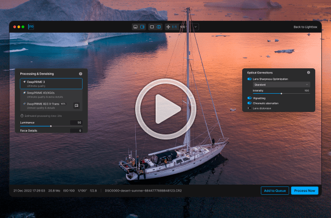Click the 20.8 Mo file size text
Image resolution: width=331 pixels, height=218 pixels.
(x=54, y=191)
